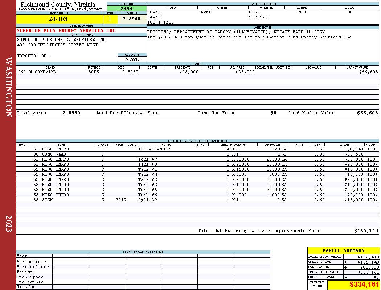This screenshot has width=381, height=290.
Task: Click the Tank #8 note
Action: coord(147,164)
